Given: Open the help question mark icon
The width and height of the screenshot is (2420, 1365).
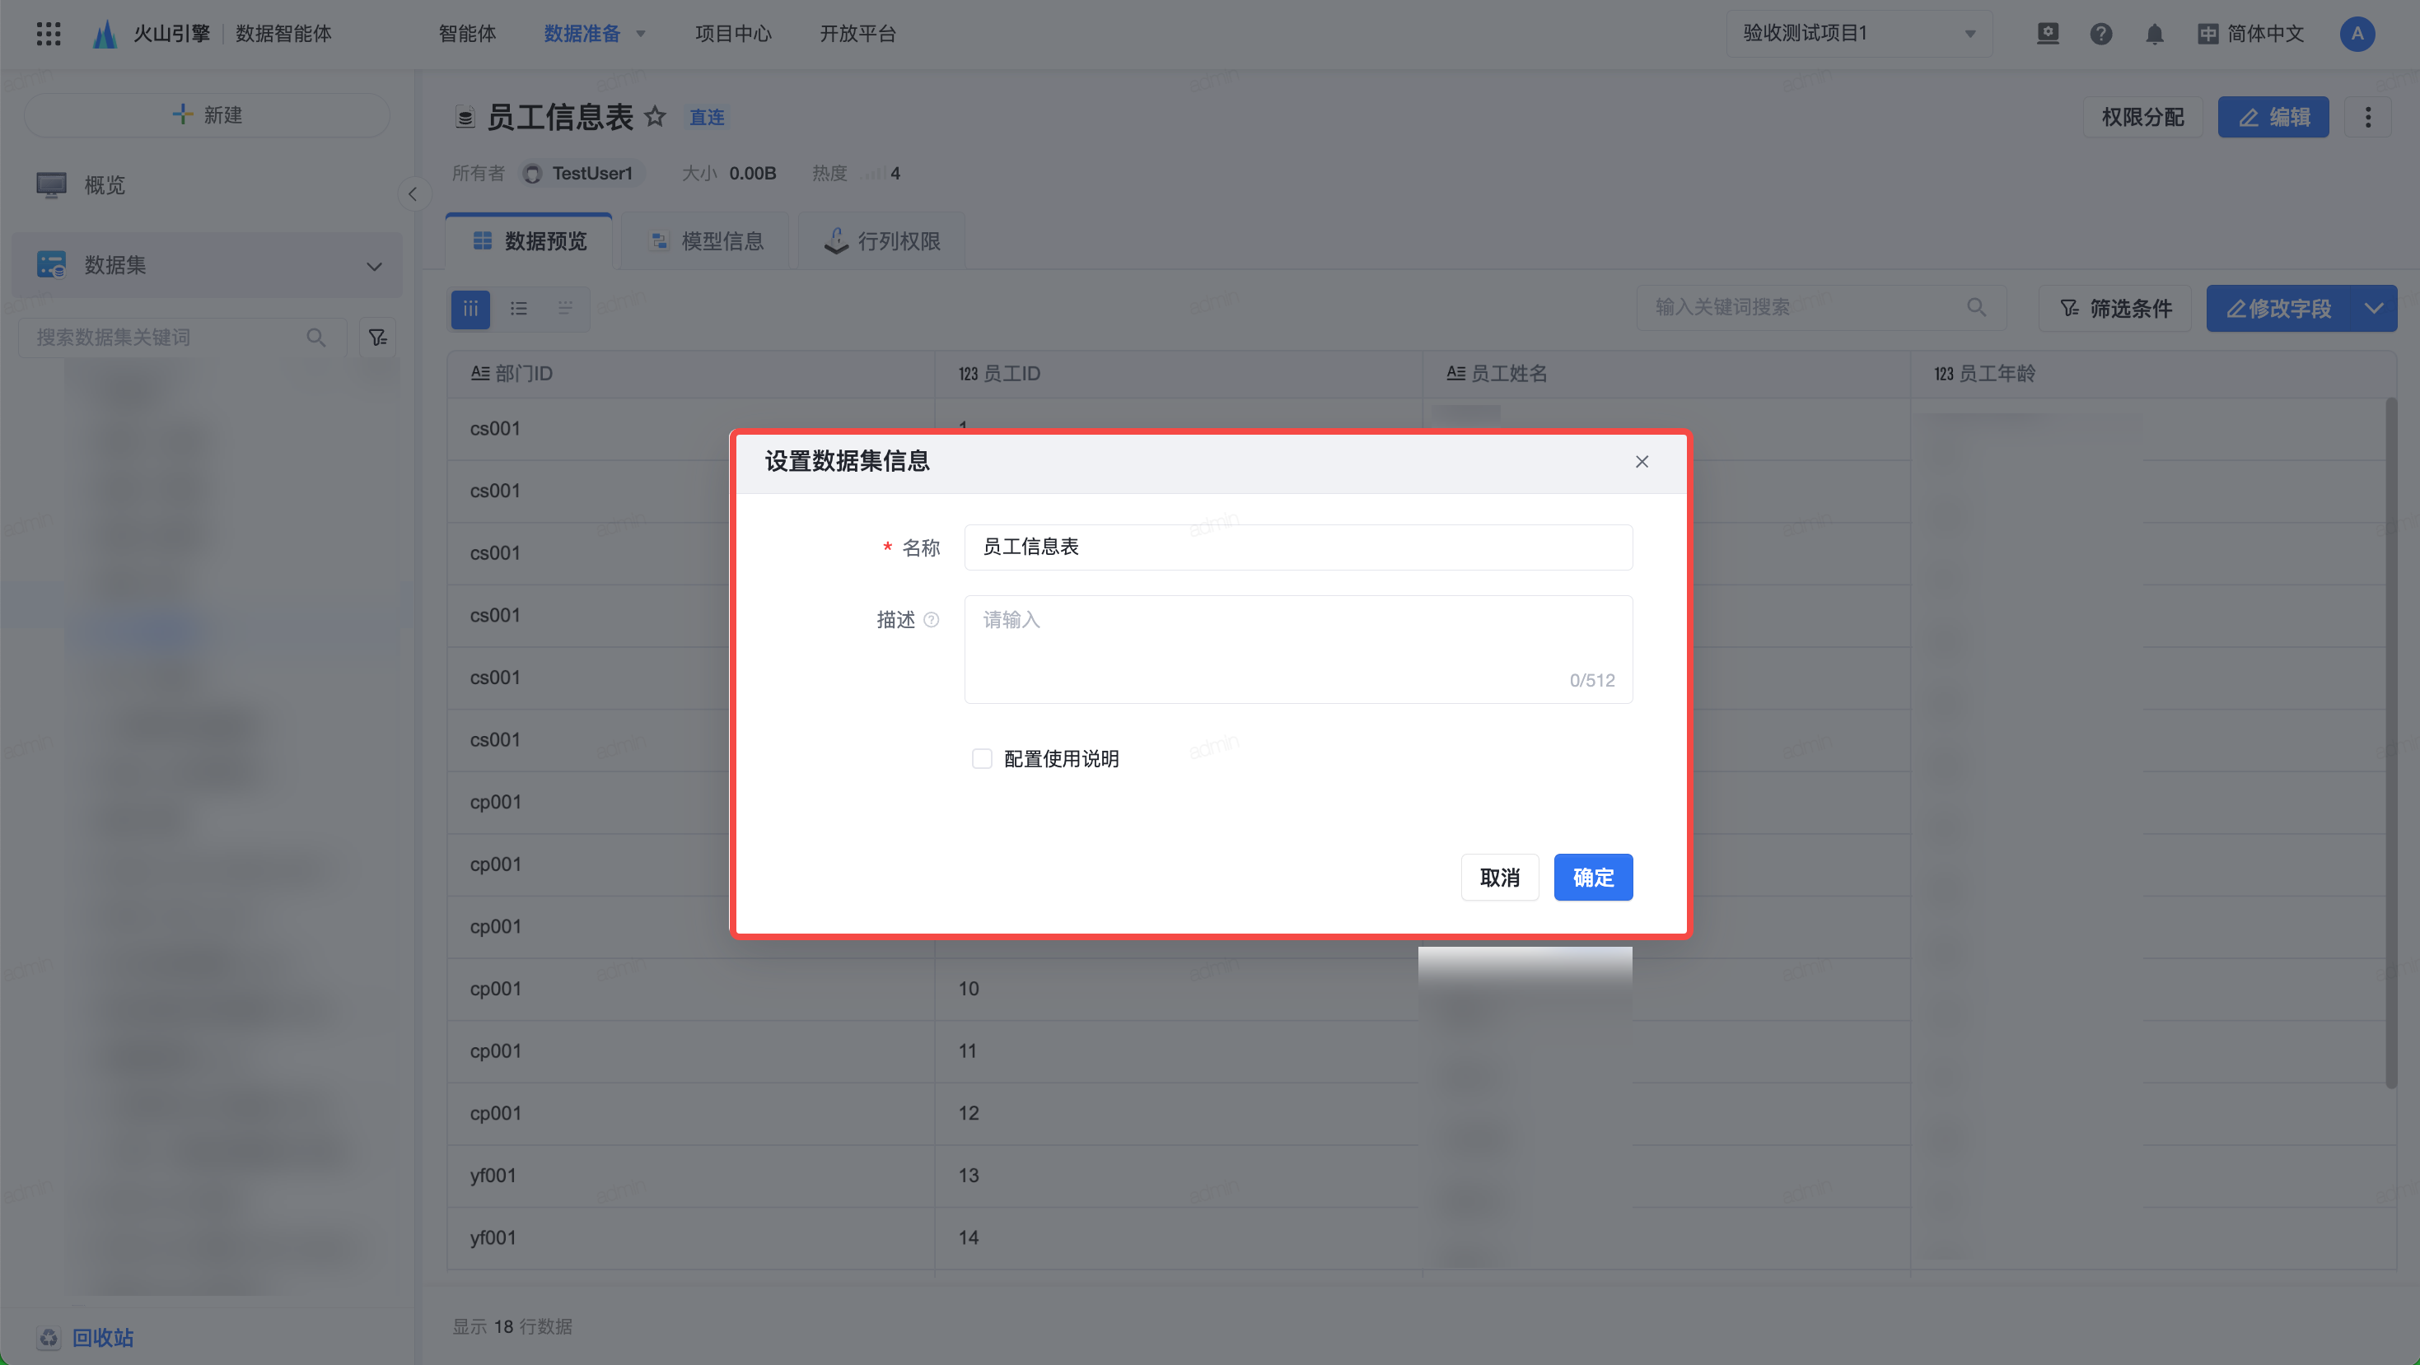Looking at the screenshot, I should (x=2100, y=34).
